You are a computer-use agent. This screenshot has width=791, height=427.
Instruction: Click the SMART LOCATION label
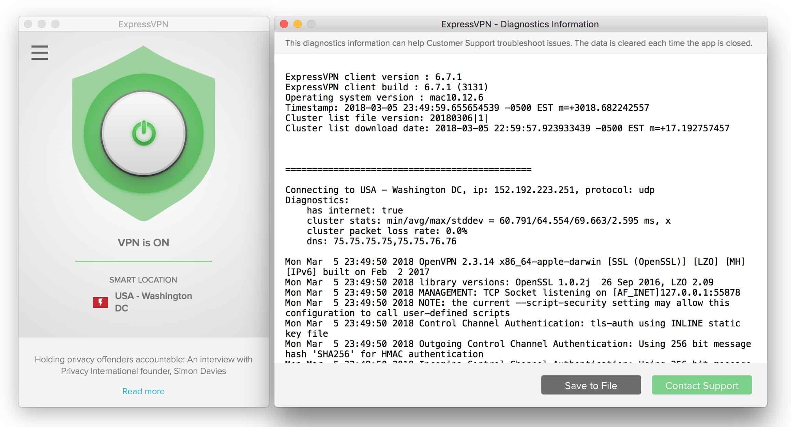pyautogui.click(x=143, y=280)
